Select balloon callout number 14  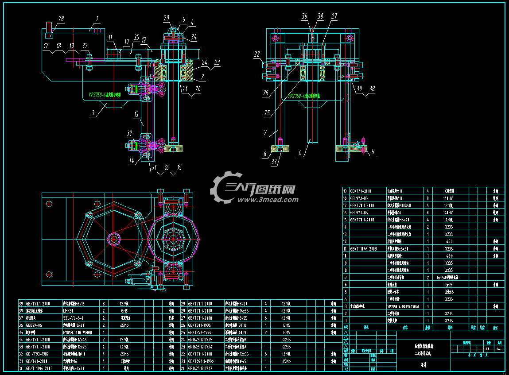pos(132,160)
